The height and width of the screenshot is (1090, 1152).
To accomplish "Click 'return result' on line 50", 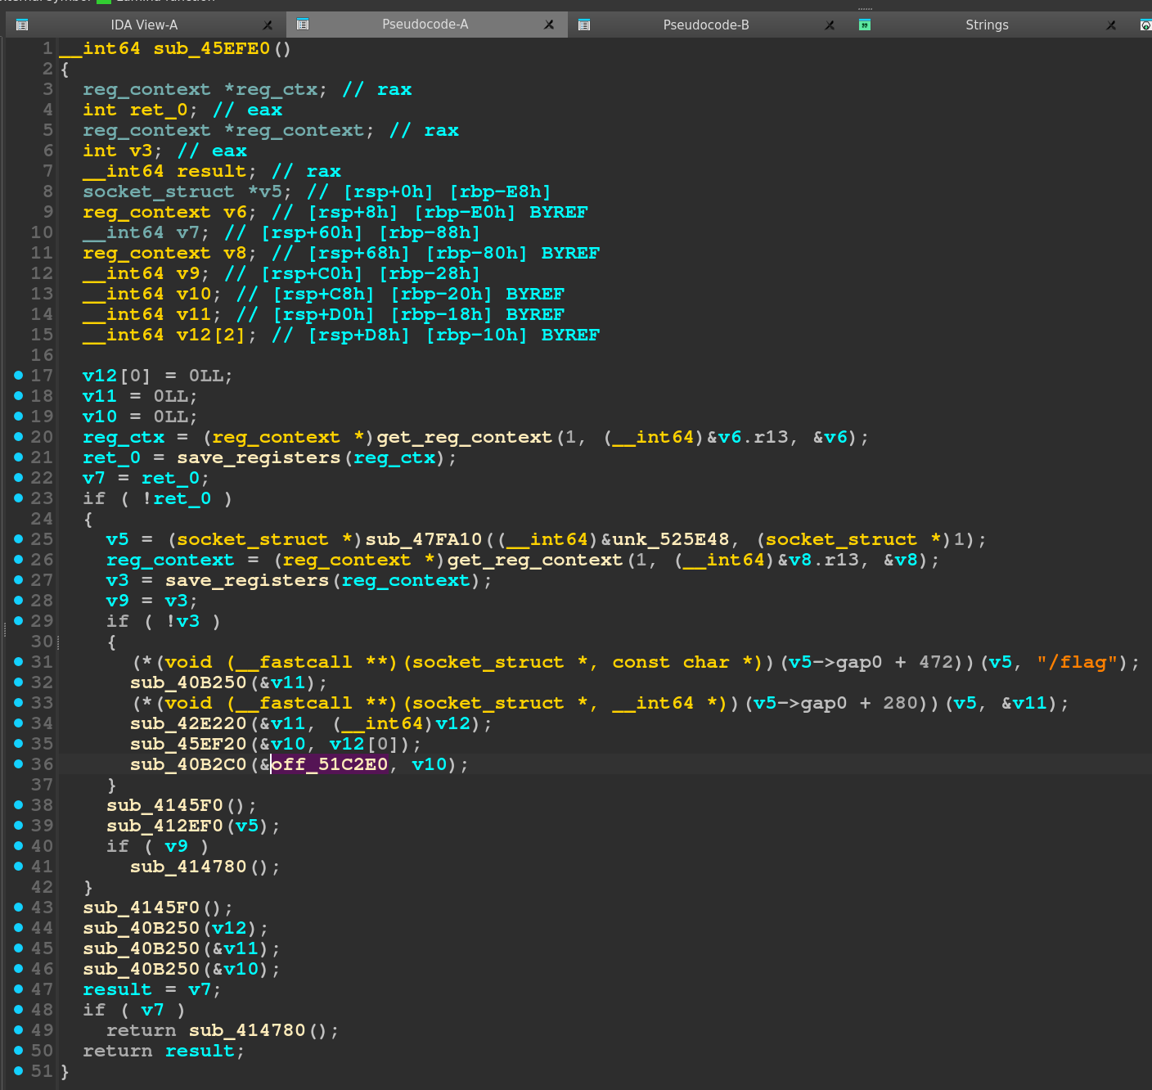I will coord(159,1051).
